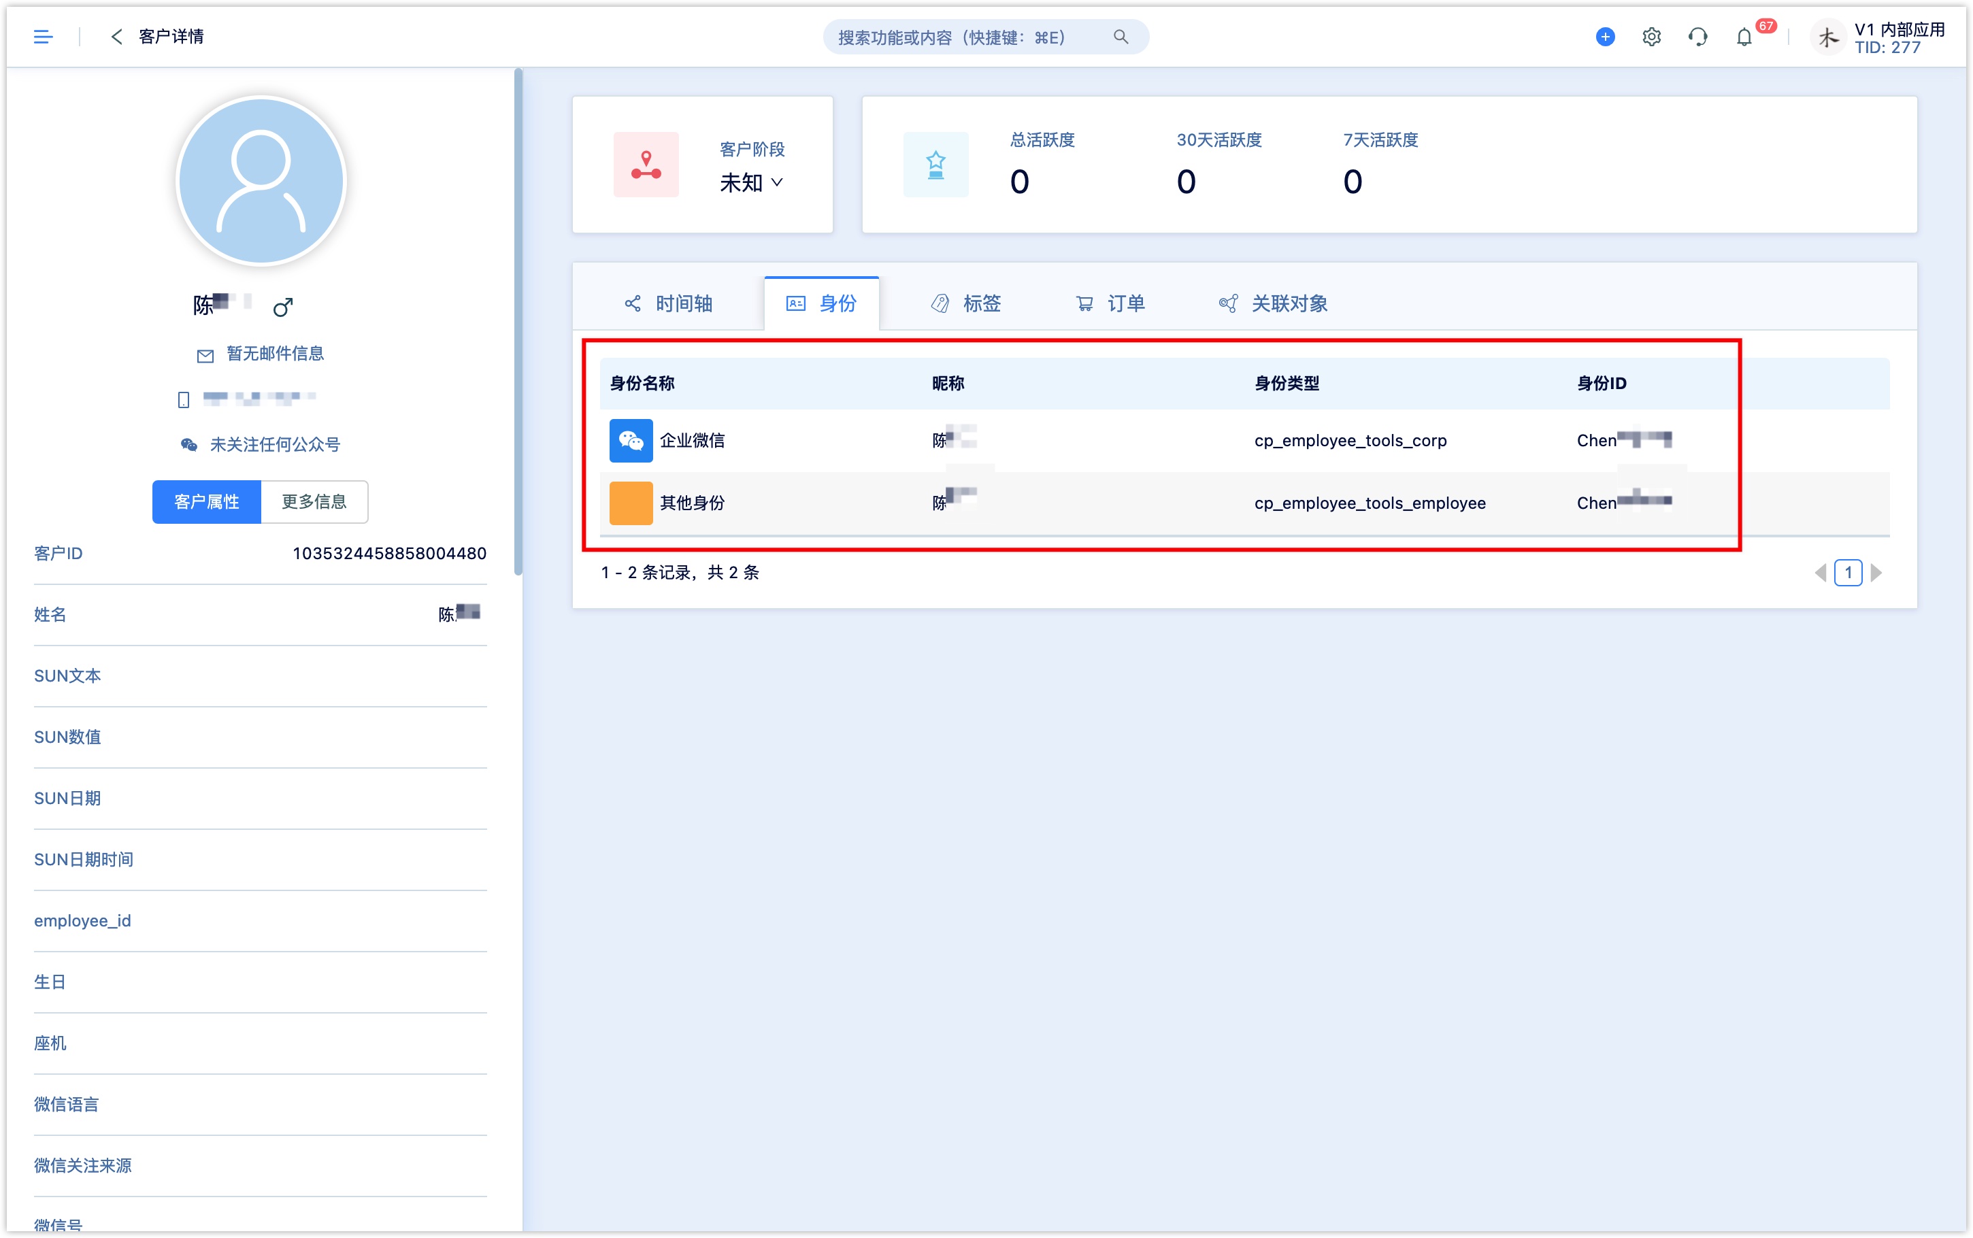The width and height of the screenshot is (1973, 1238).
Task: Click the 座机 attribute label
Action: (x=50, y=1044)
